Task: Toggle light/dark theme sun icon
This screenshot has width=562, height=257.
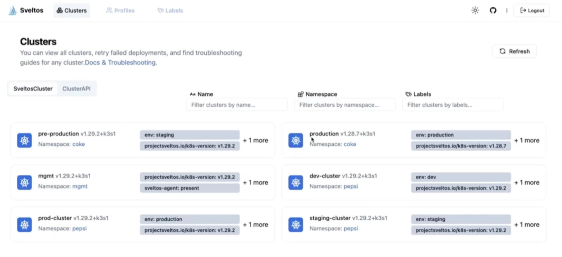Action: tap(475, 11)
